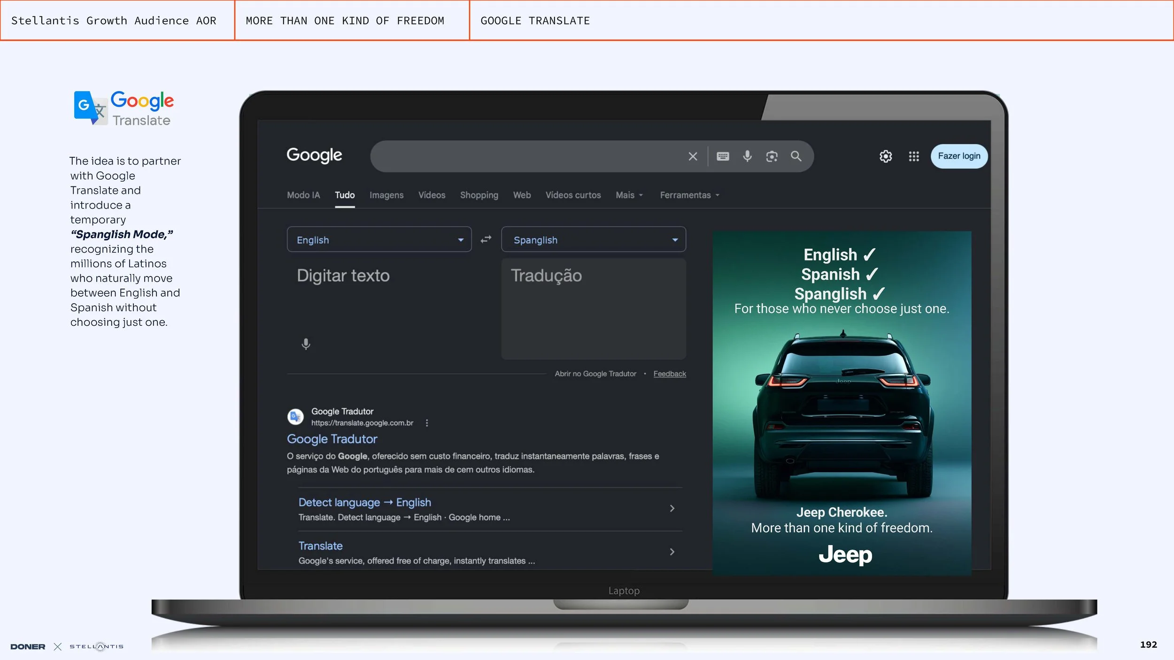This screenshot has height=660, width=1174.
Task: Expand the Detect language → English sitelink chevron
Action: click(672, 508)
